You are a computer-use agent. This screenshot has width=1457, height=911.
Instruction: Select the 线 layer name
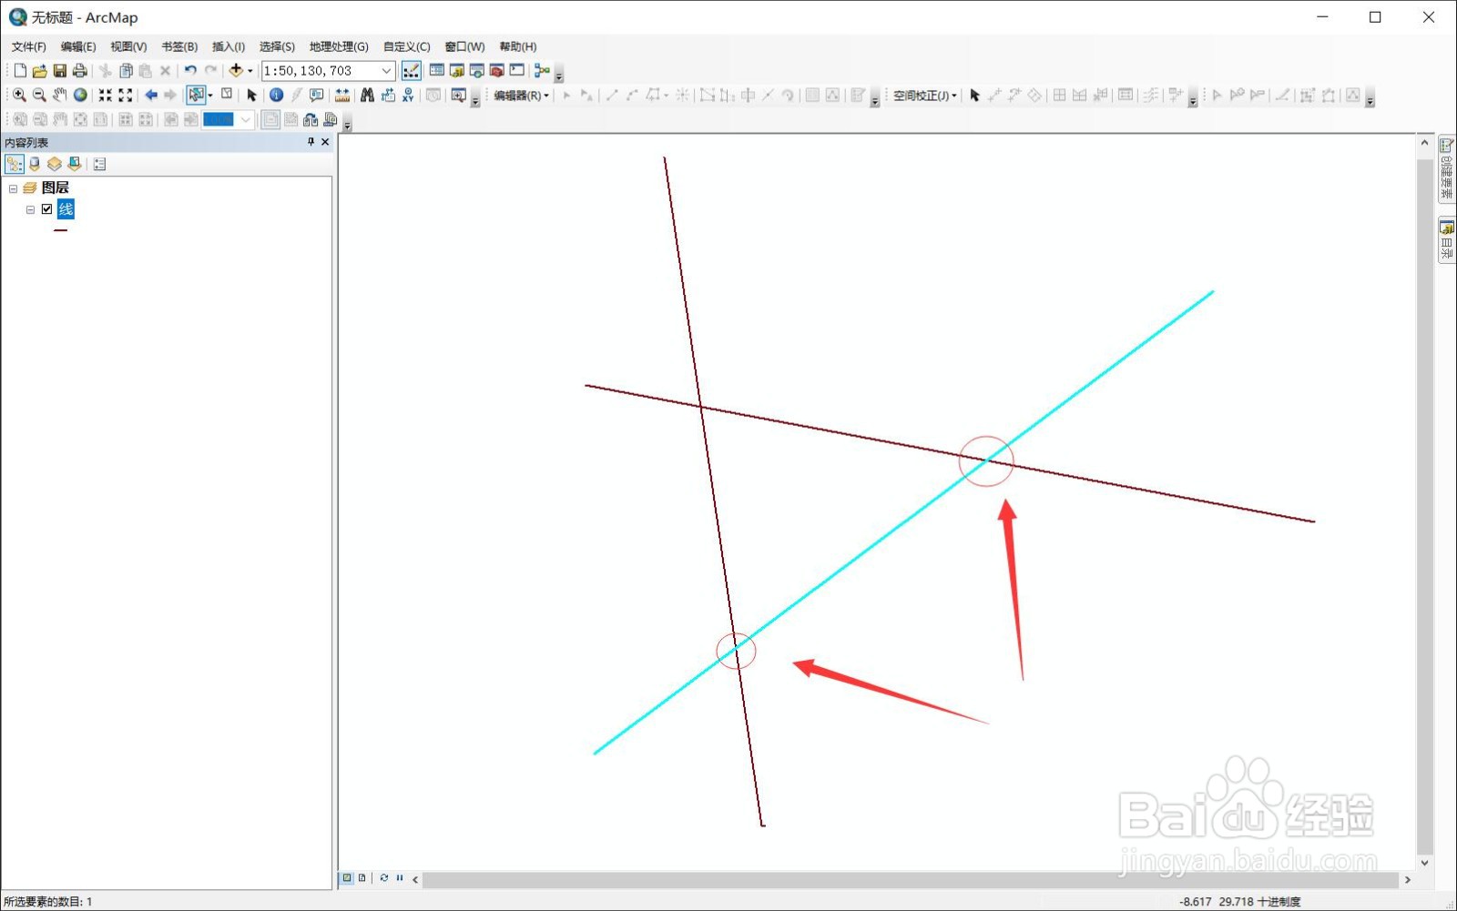click(x=66, y=209)
